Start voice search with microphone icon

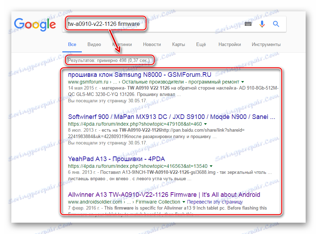click(x=262, y=24)
